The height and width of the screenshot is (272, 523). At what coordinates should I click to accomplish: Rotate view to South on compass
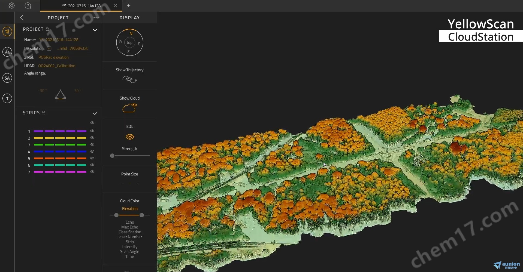point(128,52)
